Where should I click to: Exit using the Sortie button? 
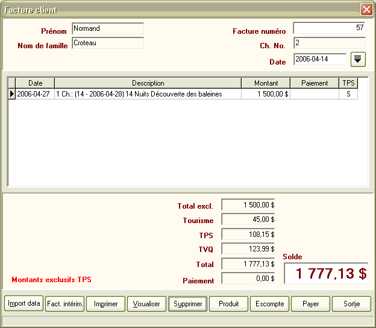pos(351,304)
